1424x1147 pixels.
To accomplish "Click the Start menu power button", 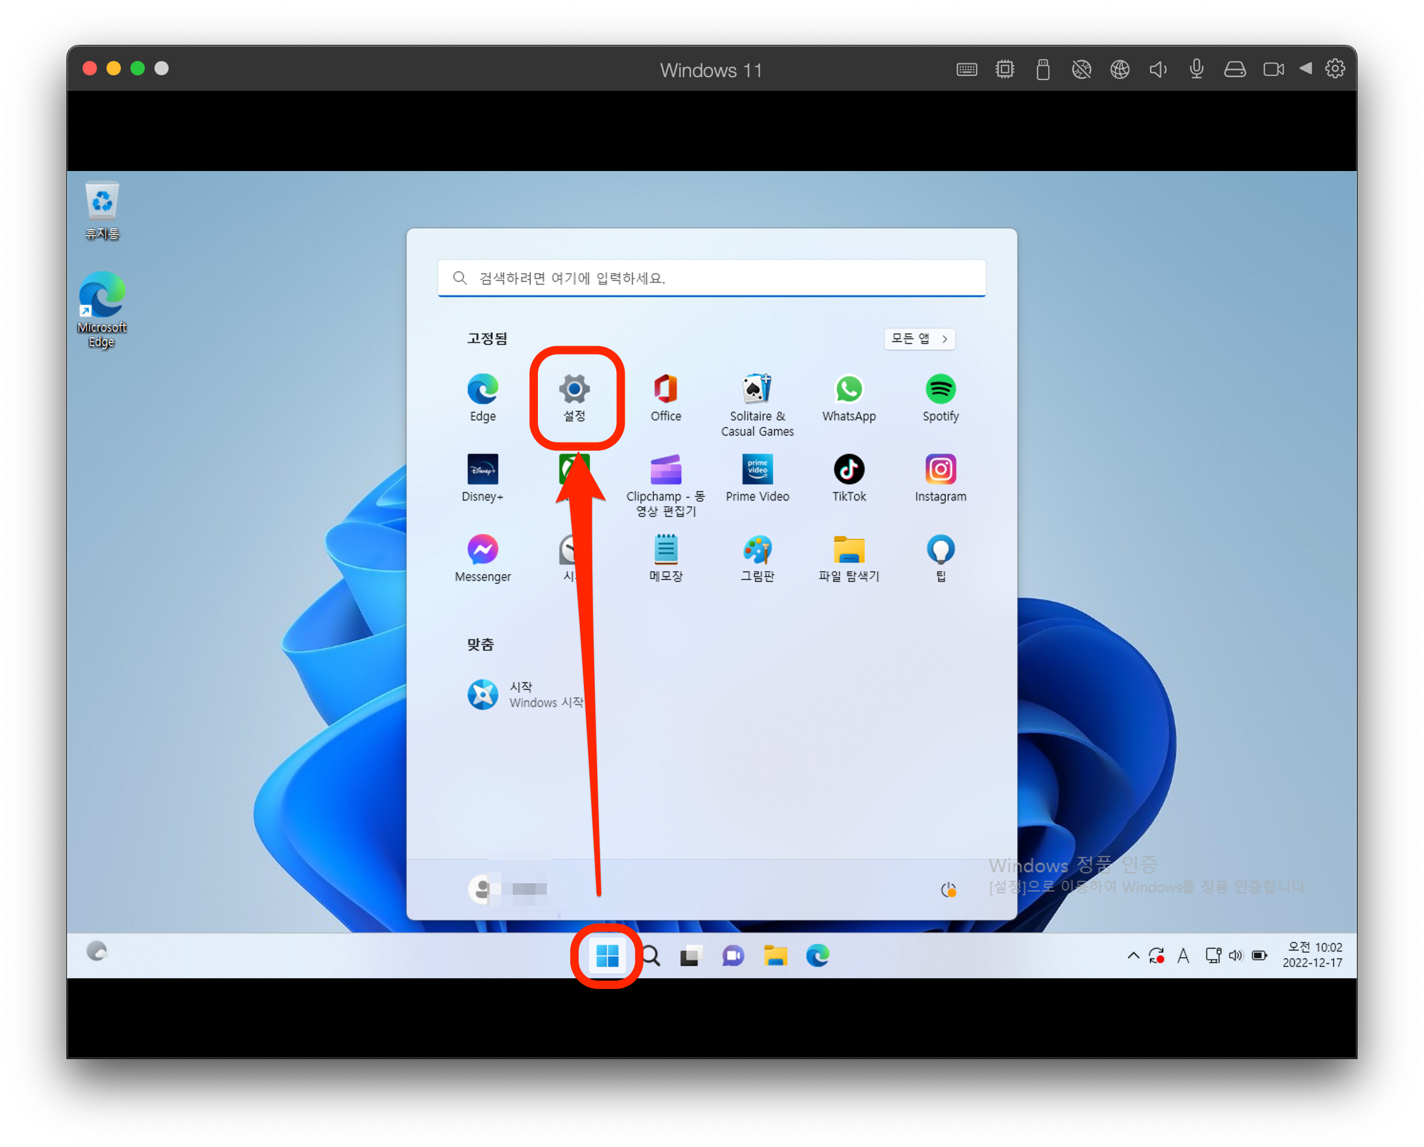I will [x=949, y=889].
